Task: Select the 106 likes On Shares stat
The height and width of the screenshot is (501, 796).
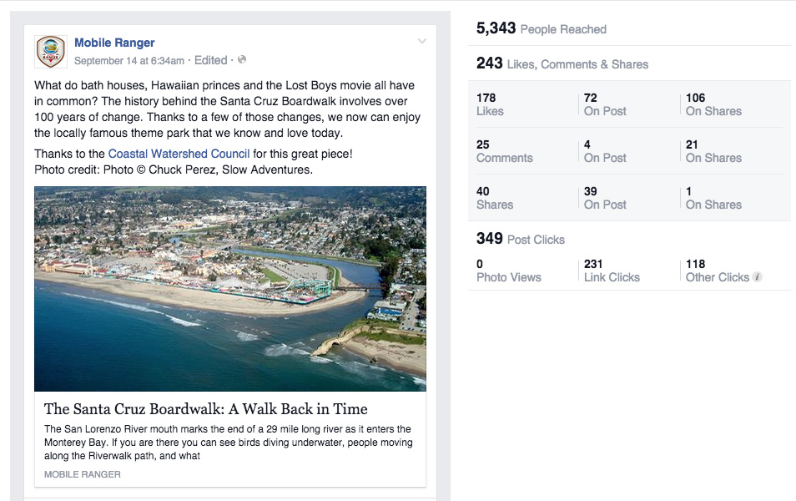Action: pos(713,104)
